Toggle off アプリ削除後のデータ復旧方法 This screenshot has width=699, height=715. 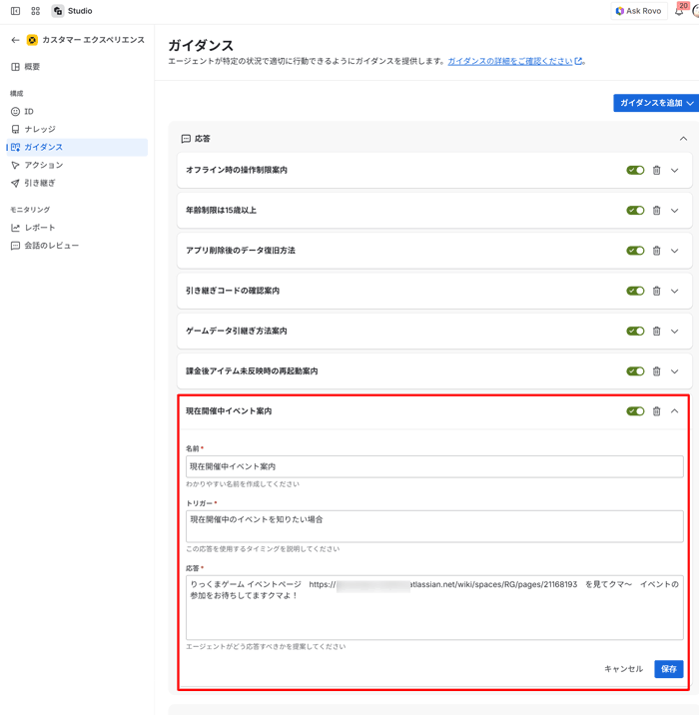[x=635, y=251]
